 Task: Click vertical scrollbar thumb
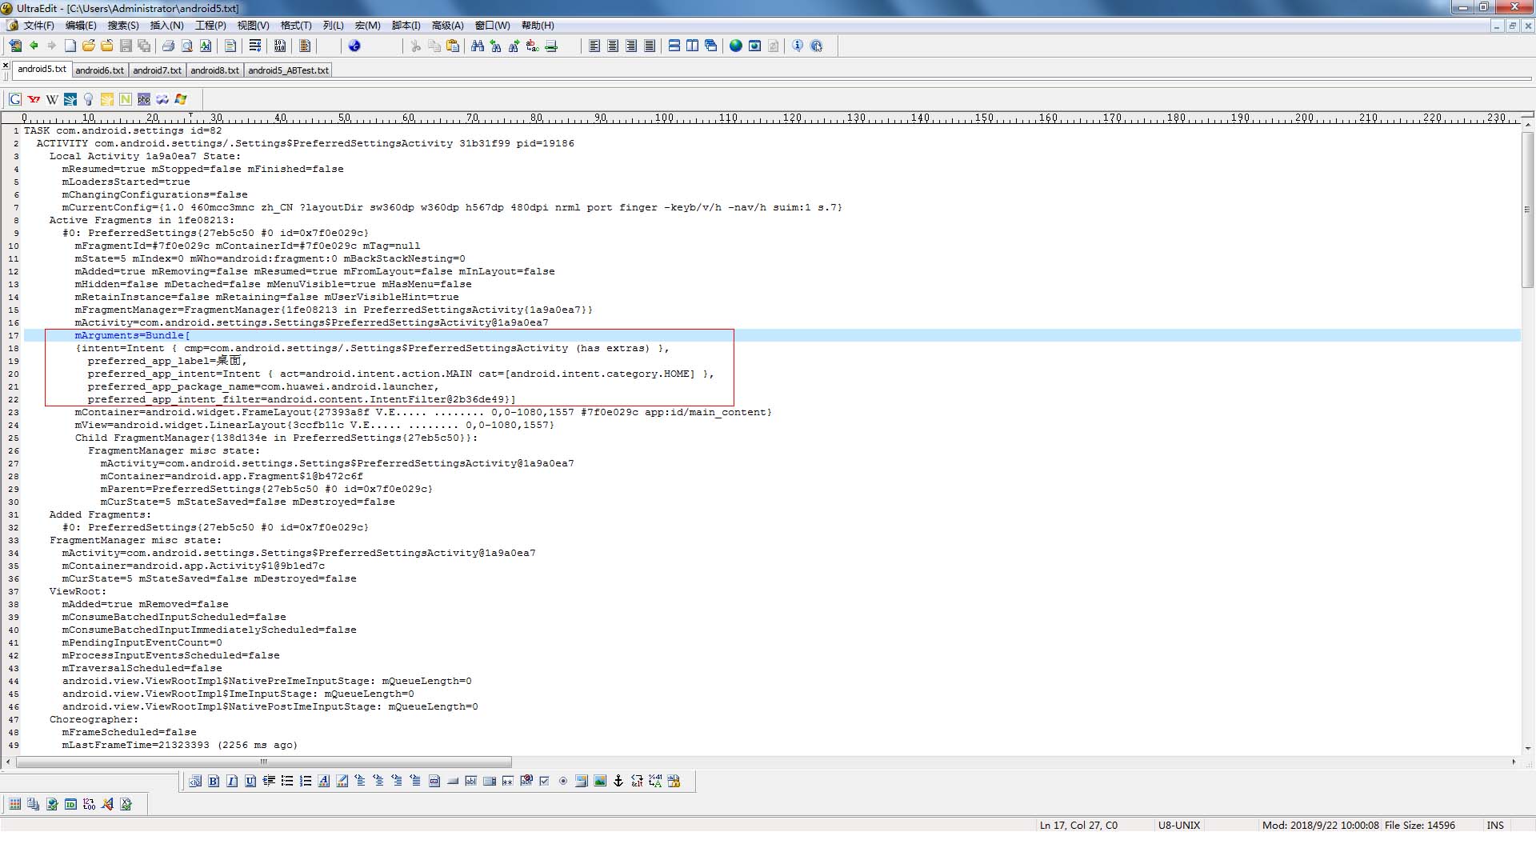click(x=1528, y=210)
